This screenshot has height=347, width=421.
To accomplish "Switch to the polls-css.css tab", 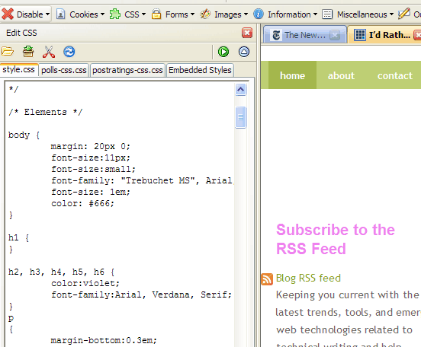I will [64, 70].
